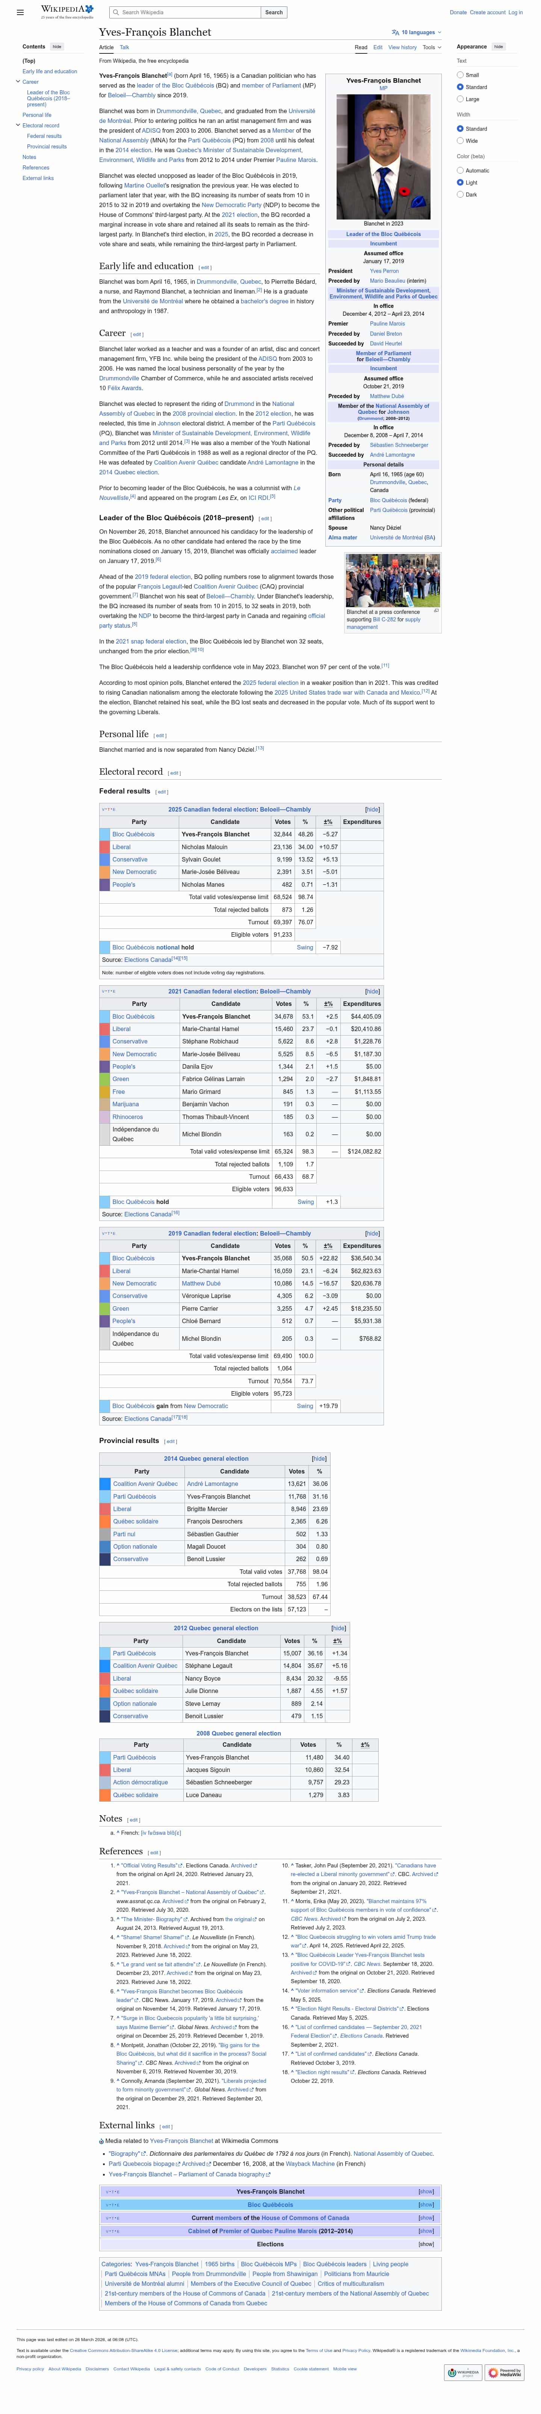This screenshot has width=541, height=2414.
Task: Show the Elections navbox
Action: click(426, 2244)
